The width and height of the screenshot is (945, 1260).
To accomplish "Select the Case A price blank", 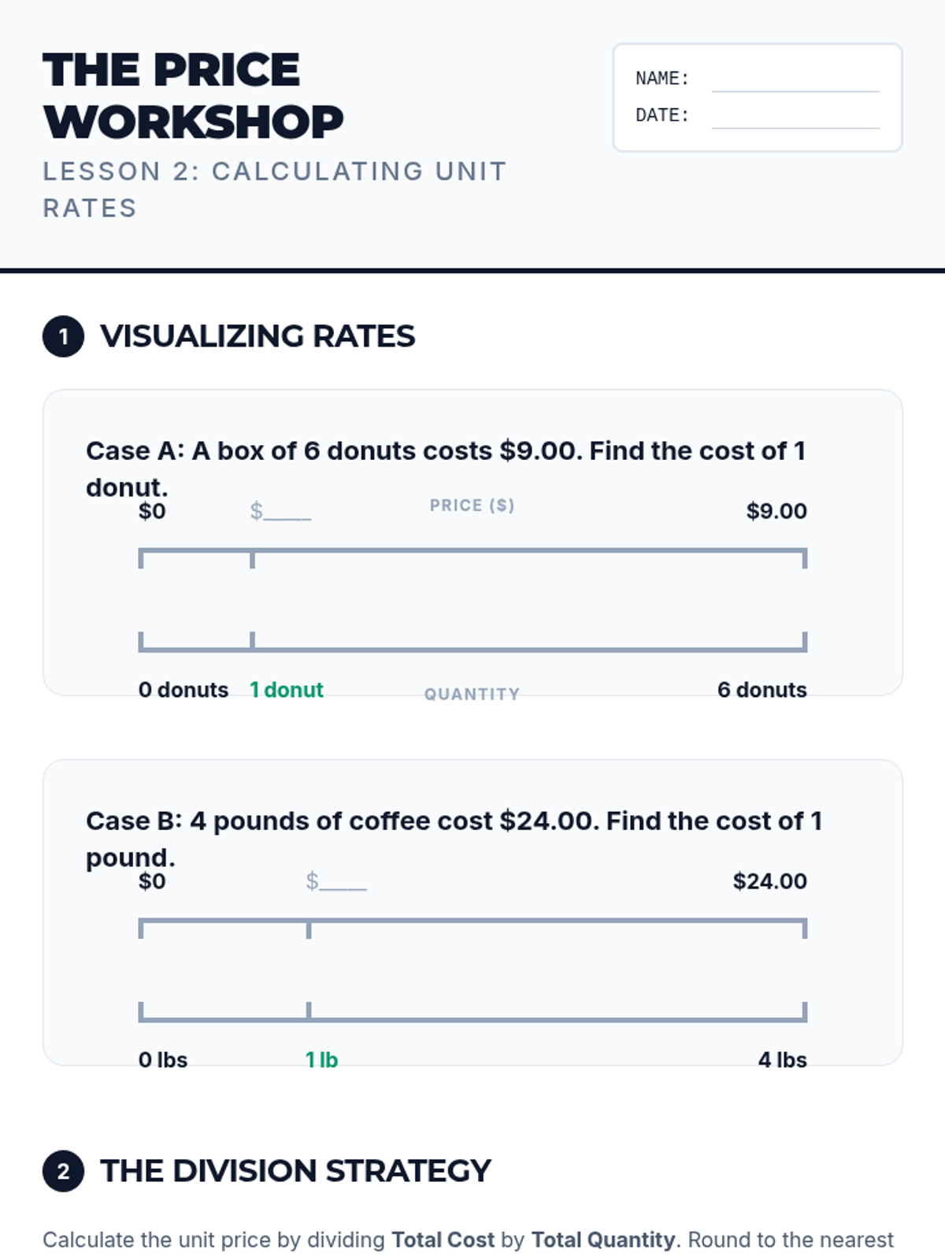I will pos(281,512).
